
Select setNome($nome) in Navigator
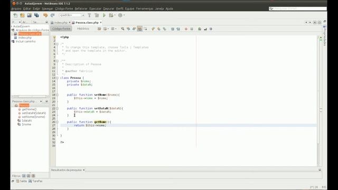point(33,117)
